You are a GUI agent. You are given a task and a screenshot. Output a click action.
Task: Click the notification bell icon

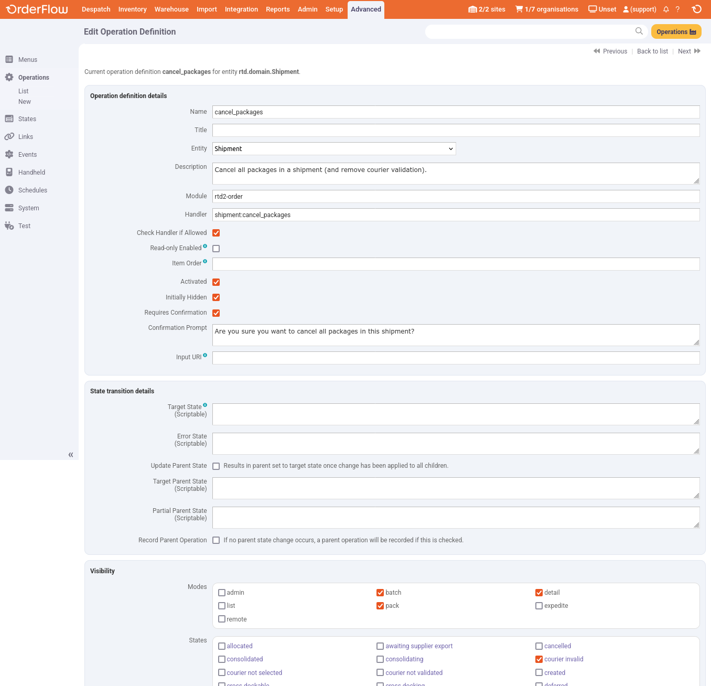point(666,9)
